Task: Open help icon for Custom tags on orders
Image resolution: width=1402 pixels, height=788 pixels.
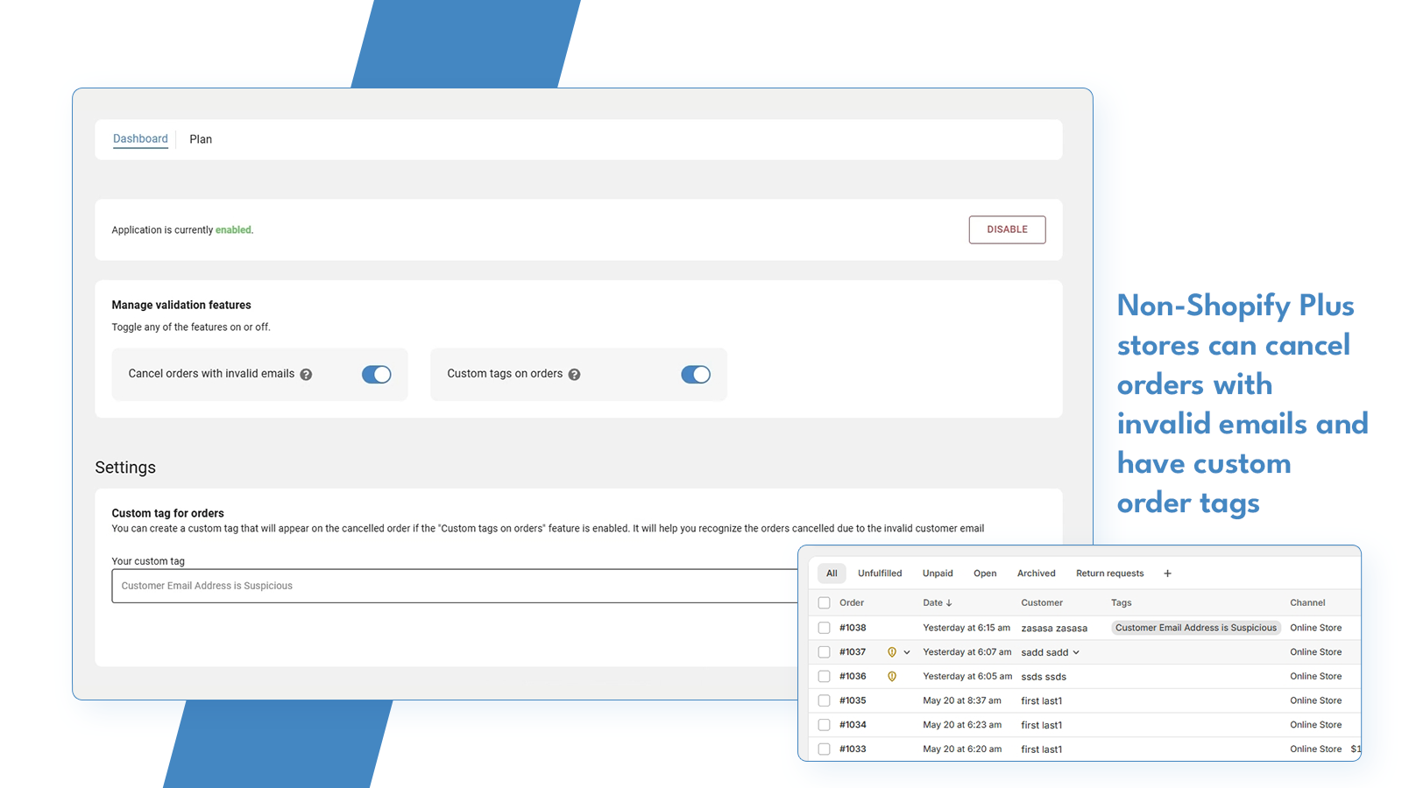Action: click(x=574, y=375)
